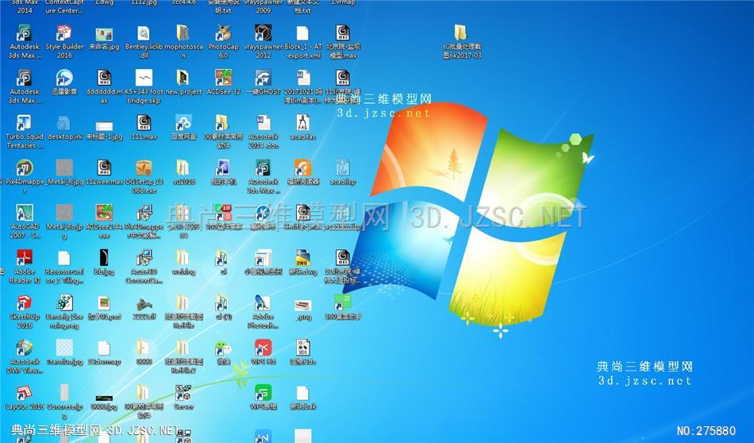Launch the SketchUp 2016 shortcut
Image resolution: width=754 pixels, height=443 pixels.
pyautogui.click(x=24, y=303)
